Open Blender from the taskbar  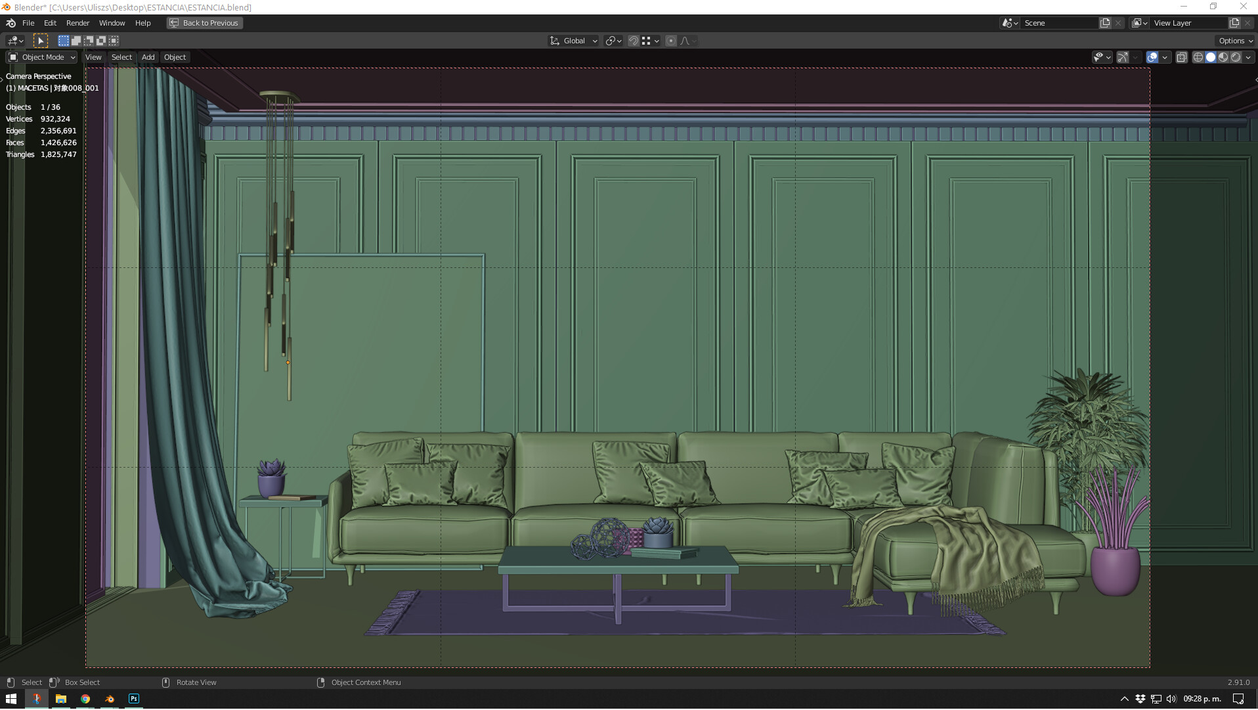click(110, 699)
